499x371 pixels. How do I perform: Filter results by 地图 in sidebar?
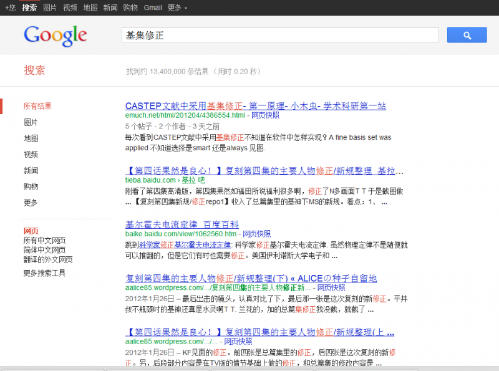tap(31, 138)
